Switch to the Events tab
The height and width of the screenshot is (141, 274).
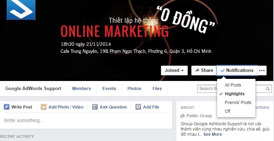coord(109,89)
